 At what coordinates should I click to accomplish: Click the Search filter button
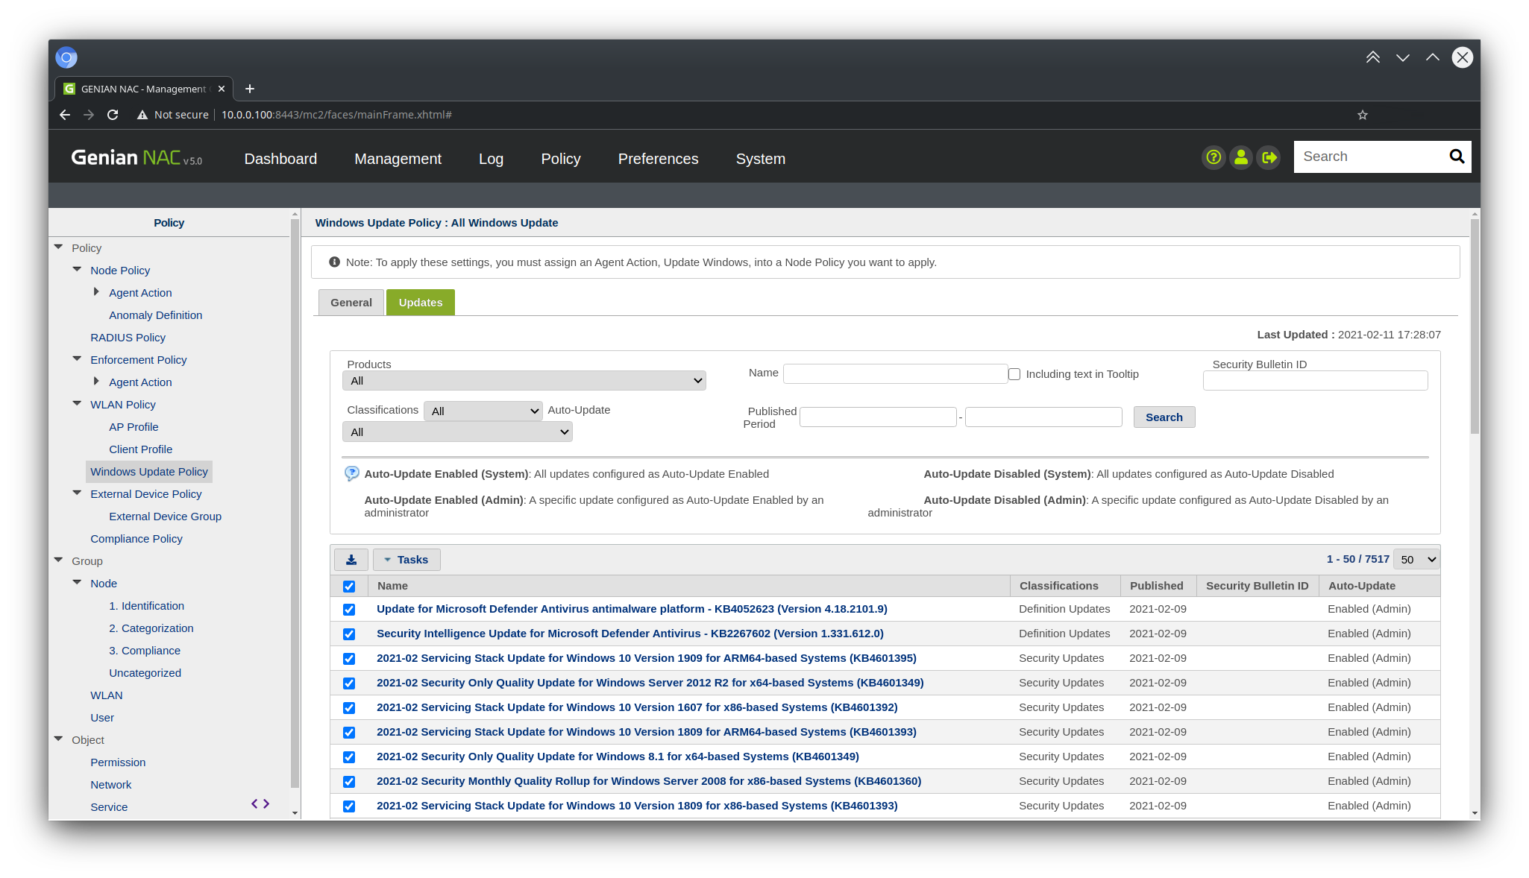pos(1164,417)
